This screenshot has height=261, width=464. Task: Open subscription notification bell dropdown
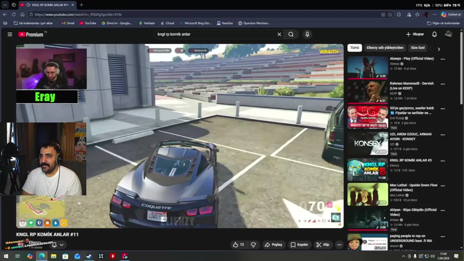point(57,245)
